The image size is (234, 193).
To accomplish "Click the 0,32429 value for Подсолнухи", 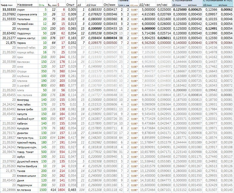I will pos(211,185).
